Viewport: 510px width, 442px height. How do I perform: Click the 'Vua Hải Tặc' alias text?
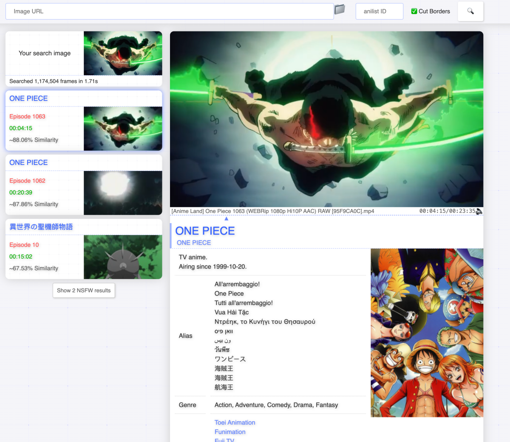(x=232, y=312)
